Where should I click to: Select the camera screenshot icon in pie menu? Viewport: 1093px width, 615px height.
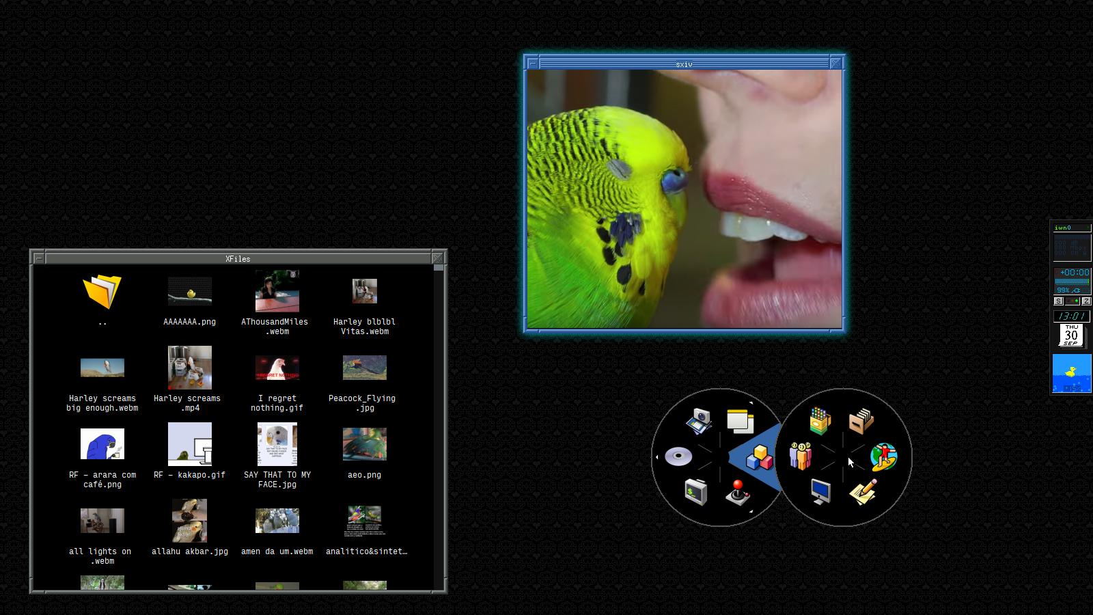(700, 420)
